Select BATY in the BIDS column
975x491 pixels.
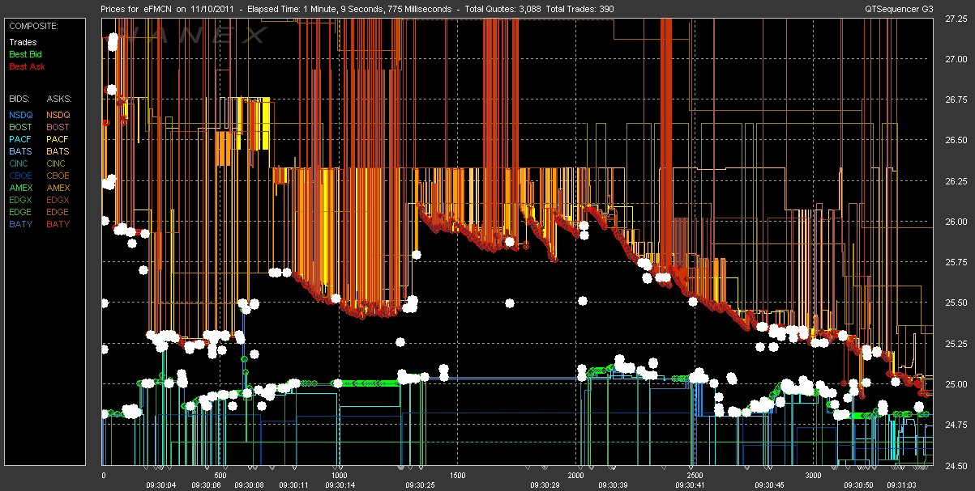(20, 224)
